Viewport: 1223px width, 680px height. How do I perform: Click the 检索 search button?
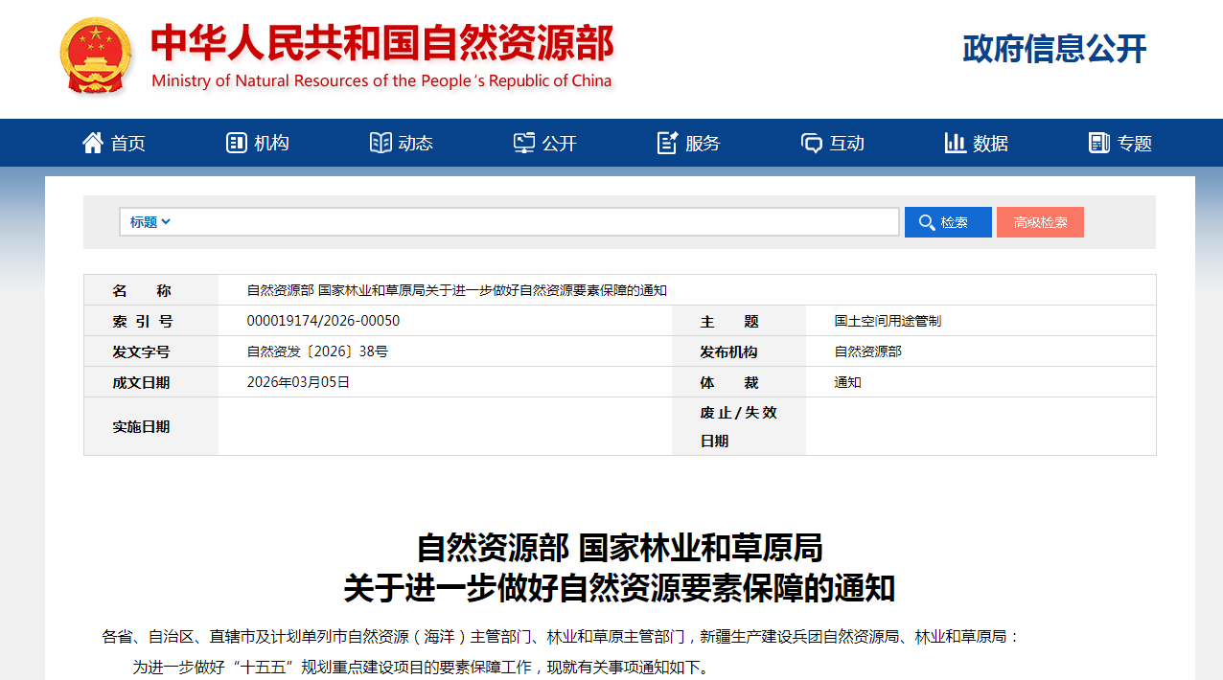947,221
